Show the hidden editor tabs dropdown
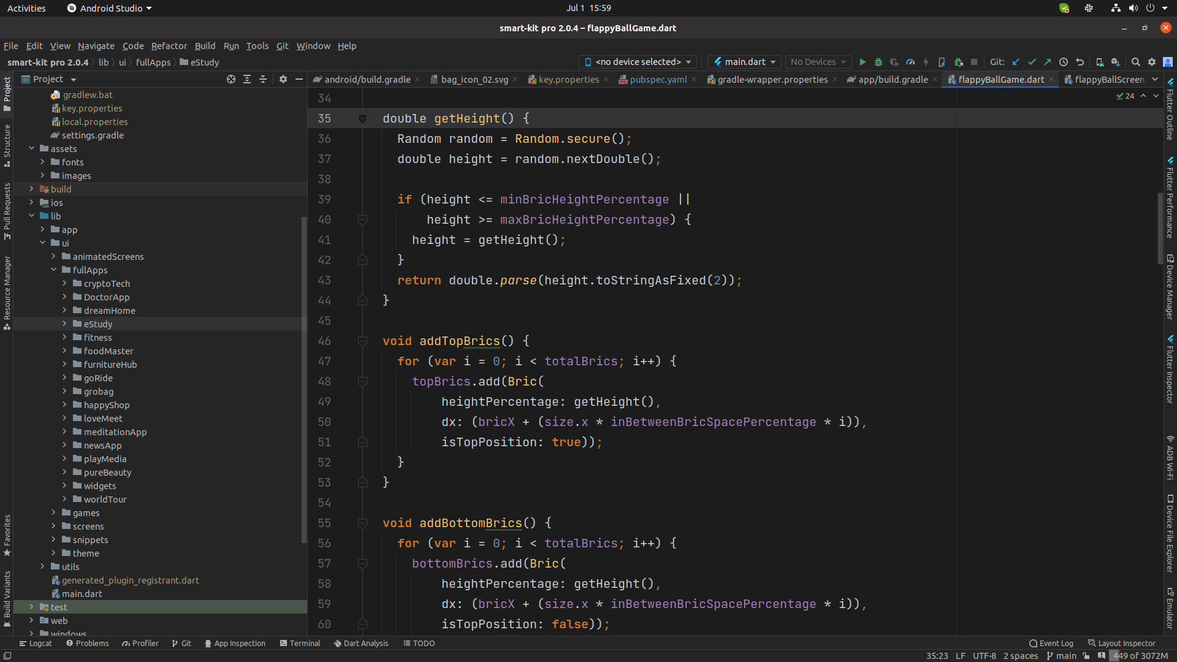This screenshot has width=1177, height=662. 1155,79
